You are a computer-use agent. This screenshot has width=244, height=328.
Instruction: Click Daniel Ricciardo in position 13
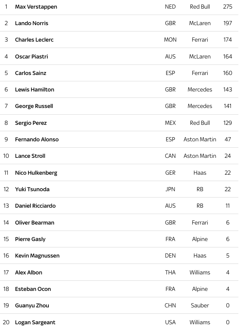click(x=35, y=206)
